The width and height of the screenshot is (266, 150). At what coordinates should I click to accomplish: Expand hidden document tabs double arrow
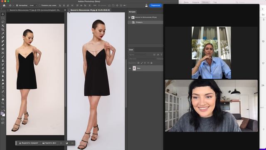(65, 10)
